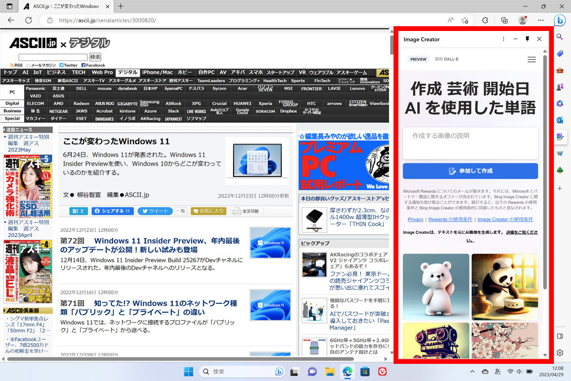Open the Facebook link below search
The width and height of the screenshot is (571, 381).
click(93, 65)
